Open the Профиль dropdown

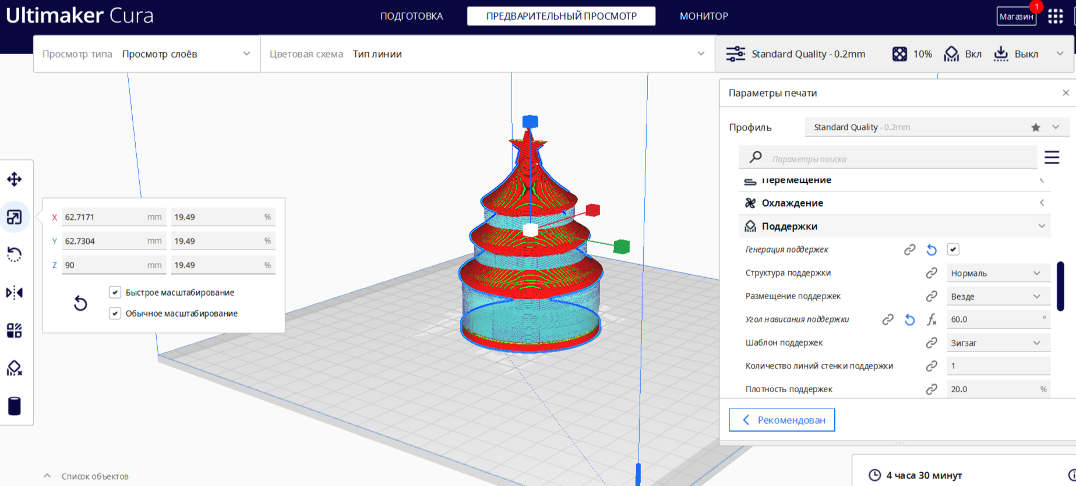(937, 127)
